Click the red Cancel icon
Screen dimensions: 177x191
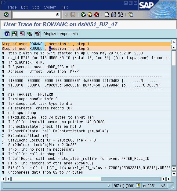coord(97,15)
